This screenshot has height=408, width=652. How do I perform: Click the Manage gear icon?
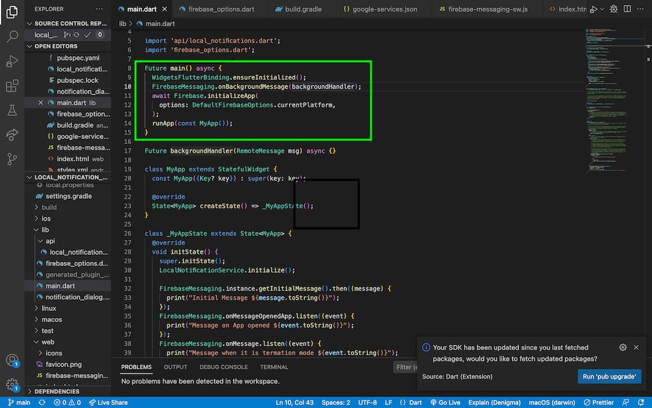click(x=12, y=384)
